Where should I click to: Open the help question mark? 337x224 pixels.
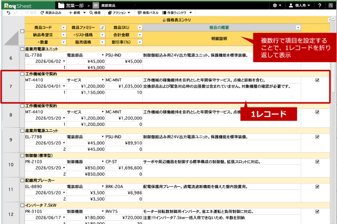320,6
